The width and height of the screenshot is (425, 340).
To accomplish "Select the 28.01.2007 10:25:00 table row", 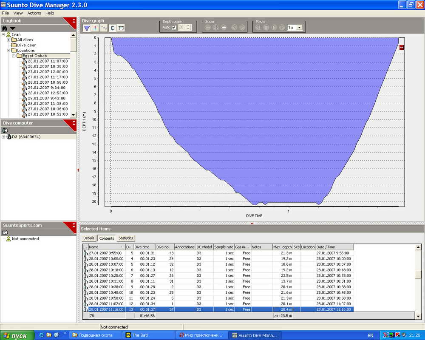I will tap(218, 276).
